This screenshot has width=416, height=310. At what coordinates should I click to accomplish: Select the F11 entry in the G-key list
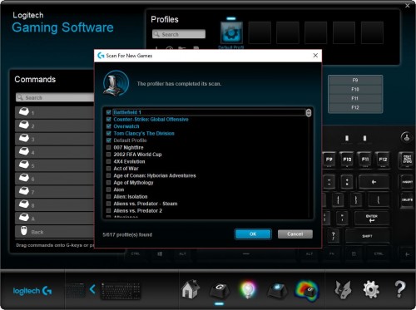(x=355, y=98)
